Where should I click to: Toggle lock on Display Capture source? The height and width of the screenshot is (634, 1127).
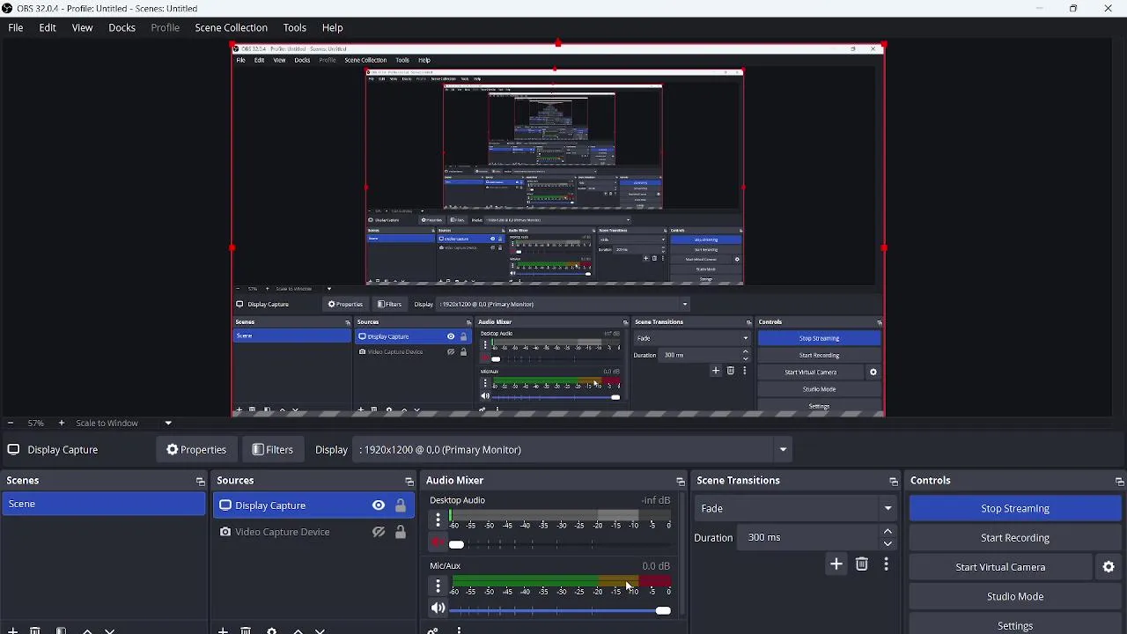401,505
